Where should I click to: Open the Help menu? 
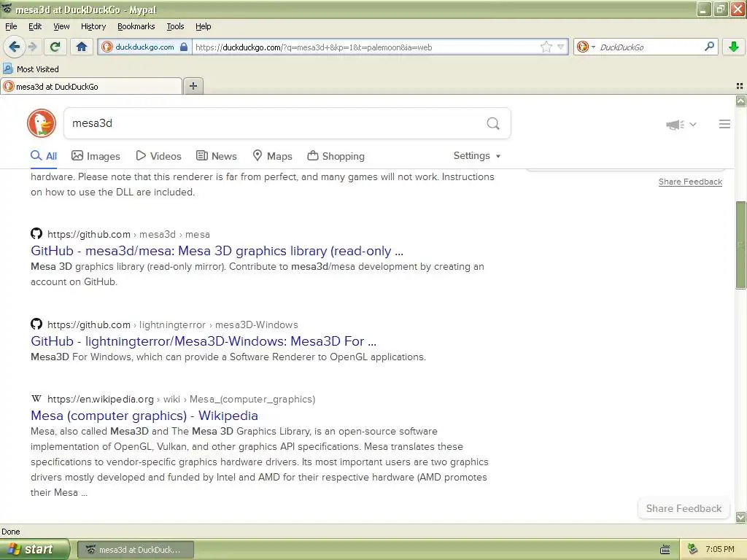coord(203,26)
